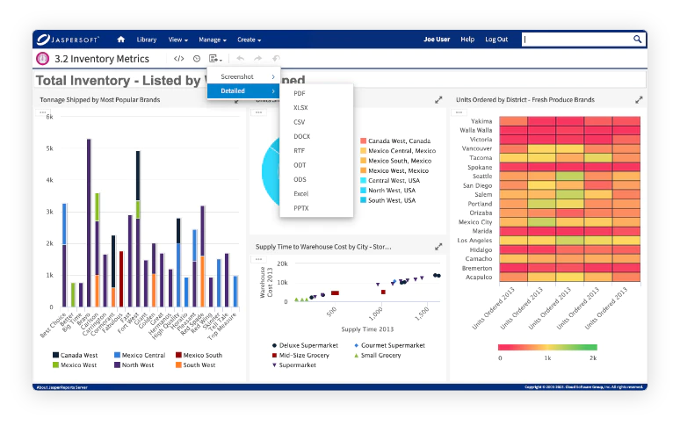The width and height of the screenshot is (680, 426).
Task: Click Supply Time 2013 axis title
Action: pyautogui.click(x=367, y=329)
